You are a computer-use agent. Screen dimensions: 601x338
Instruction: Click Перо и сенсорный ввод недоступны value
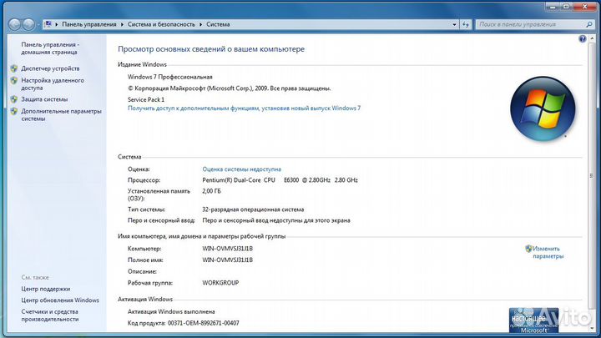(x=276, y=220)
